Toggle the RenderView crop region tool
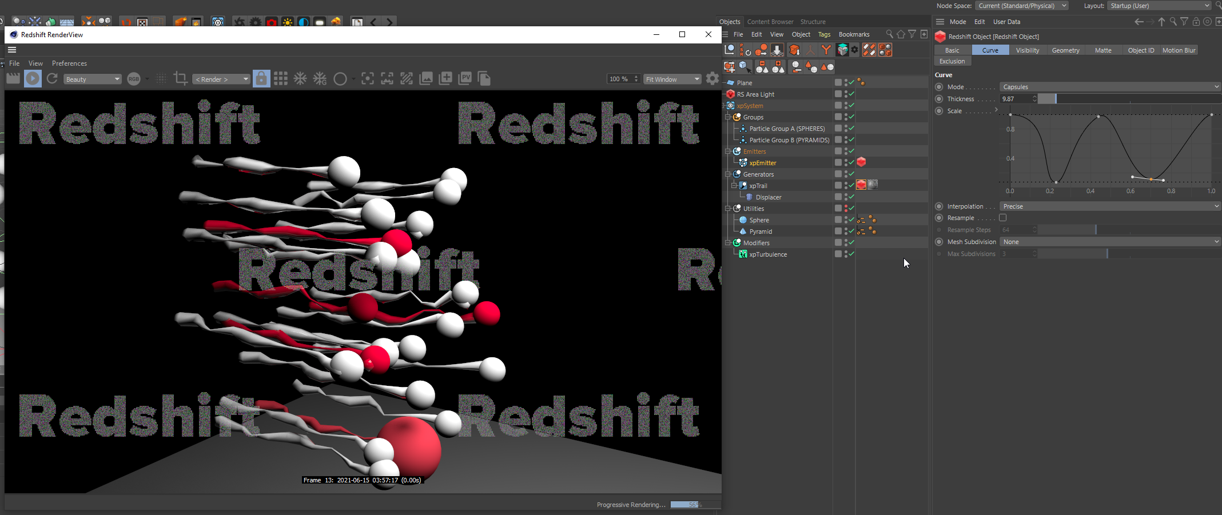Image resolution: width=1222 pixels, height=515 pixels. tap(181, 79)
